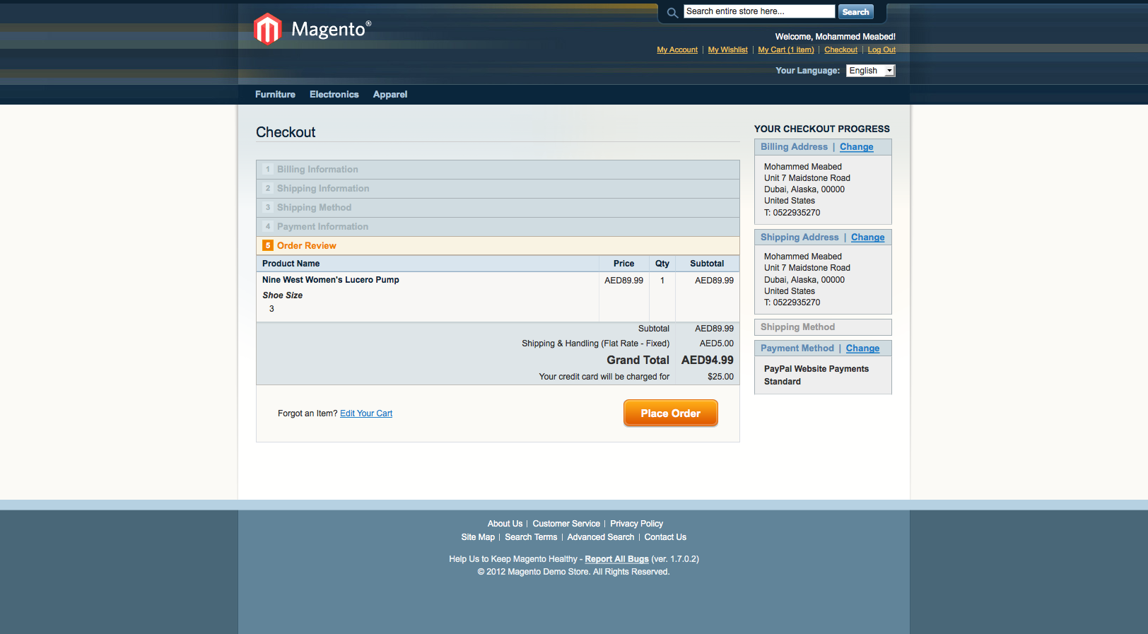Expand Shipping Information step

(498, 189)
